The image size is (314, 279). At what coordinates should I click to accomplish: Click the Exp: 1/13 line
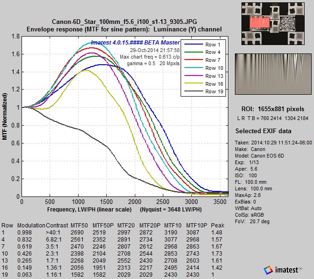pyautogui.click(x=247, y=162)
